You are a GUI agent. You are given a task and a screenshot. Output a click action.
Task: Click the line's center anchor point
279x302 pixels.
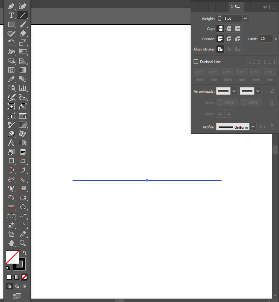[x=147, y=180]
